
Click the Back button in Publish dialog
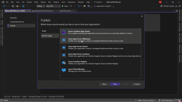(104, 84)
